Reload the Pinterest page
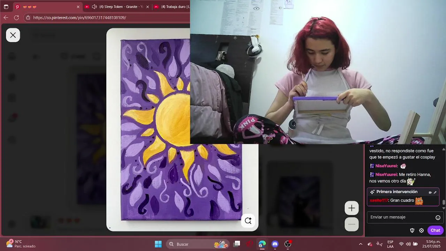Screen dimensions: 446x251 [x=16, y=17]
